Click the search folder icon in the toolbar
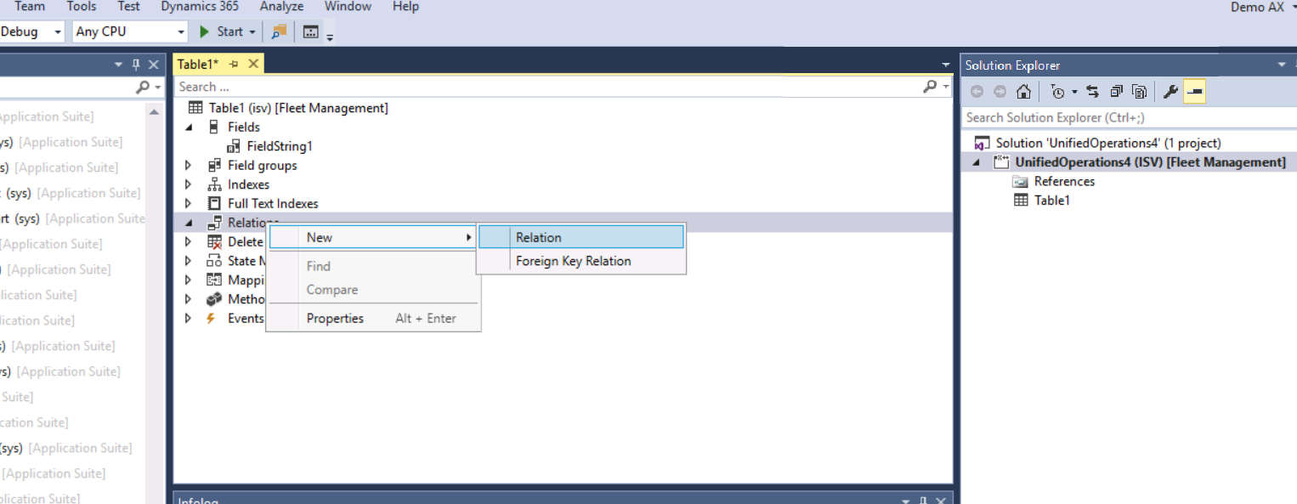This screenshot has height=504, width=1297. [278, 31]
